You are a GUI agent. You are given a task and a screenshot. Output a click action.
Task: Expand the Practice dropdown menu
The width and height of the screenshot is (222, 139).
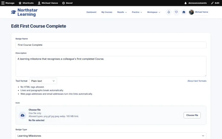tap(137, 12)
